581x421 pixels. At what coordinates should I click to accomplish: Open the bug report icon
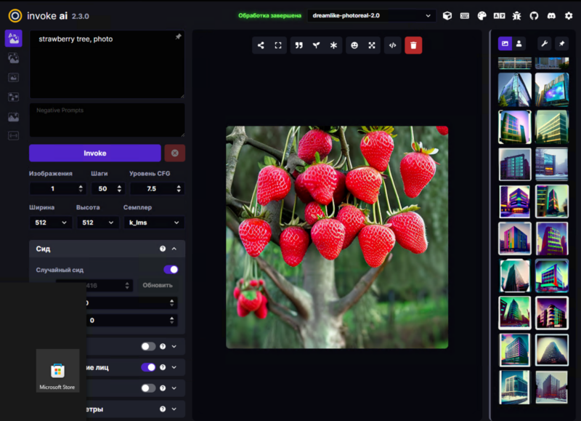516,15
